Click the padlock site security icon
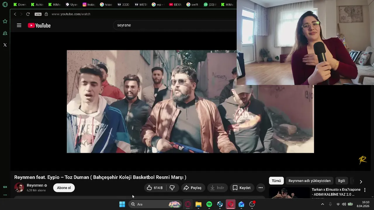This screenshot has width=374, height=210. pos(46,14)
